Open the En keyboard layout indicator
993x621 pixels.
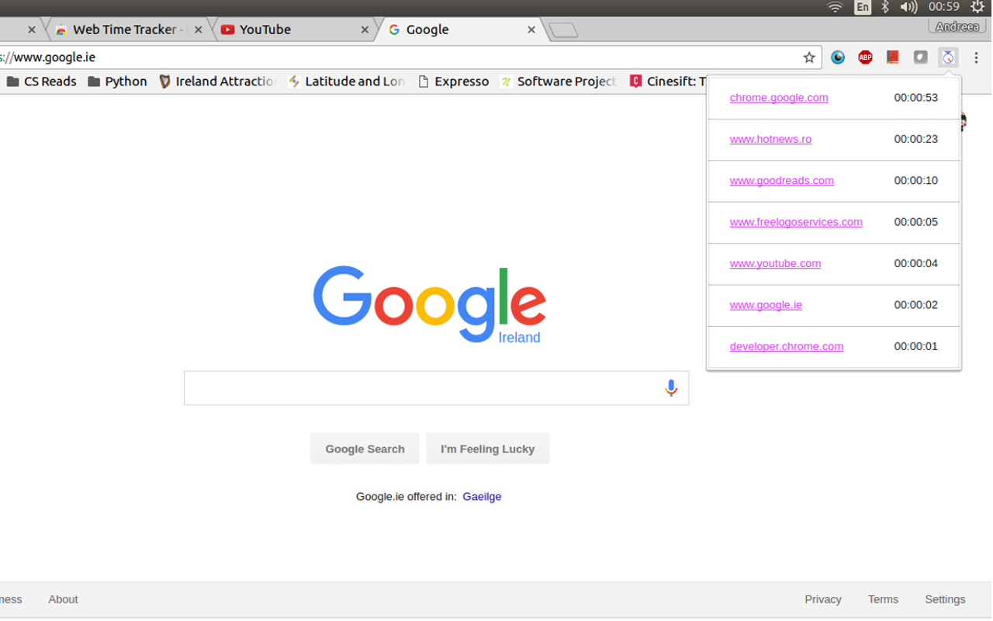click(863, 7)
